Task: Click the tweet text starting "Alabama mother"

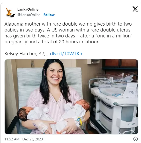Action: coord(69,33)
